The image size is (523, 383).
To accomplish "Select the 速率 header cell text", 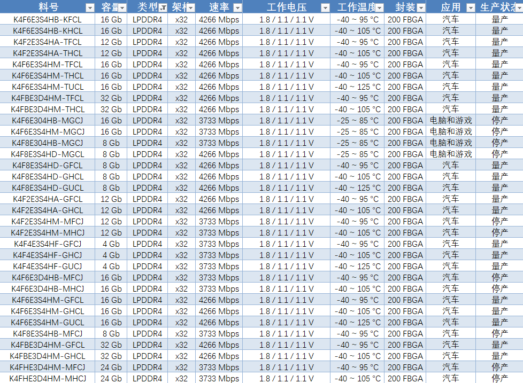I will pyautogui.click(x=219, y=7).
